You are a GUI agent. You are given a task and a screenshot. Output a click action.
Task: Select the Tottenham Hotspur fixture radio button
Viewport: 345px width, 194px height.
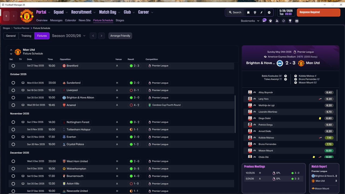pos(13,130)
